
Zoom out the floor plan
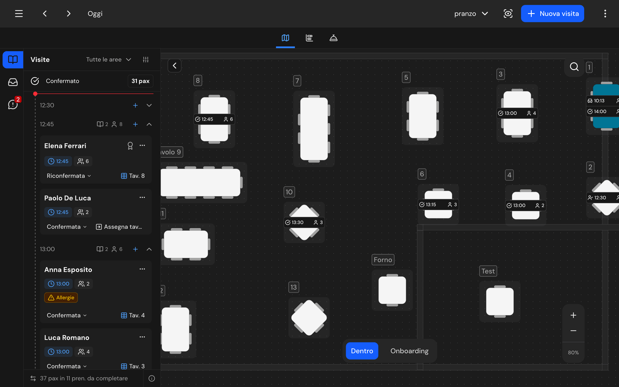coord(574,331)
